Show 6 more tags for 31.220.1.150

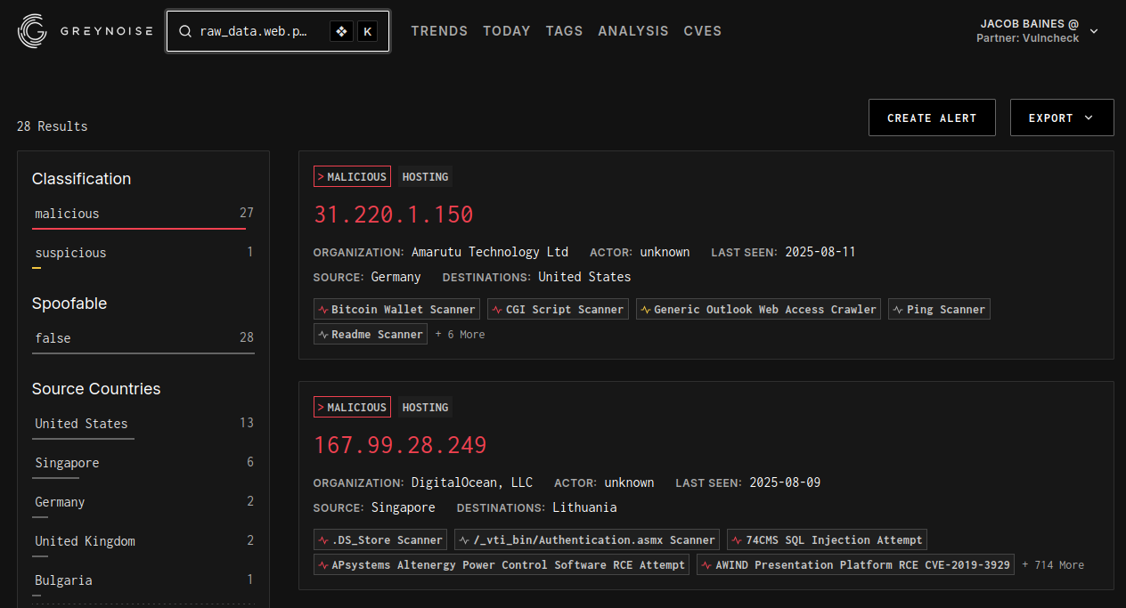[x=460, y=334]
